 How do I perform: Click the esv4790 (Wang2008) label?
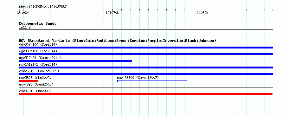36,84
